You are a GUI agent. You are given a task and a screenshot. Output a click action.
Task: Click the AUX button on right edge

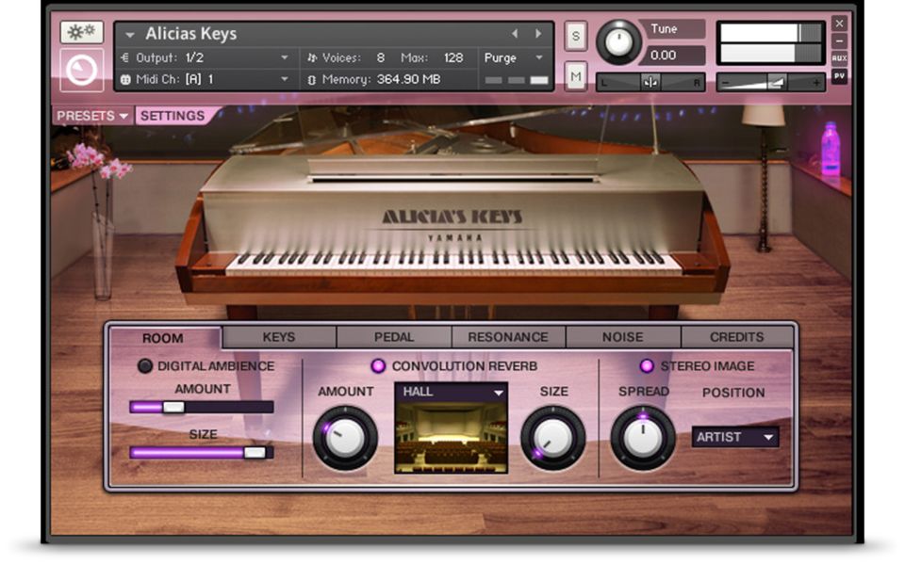839,58
